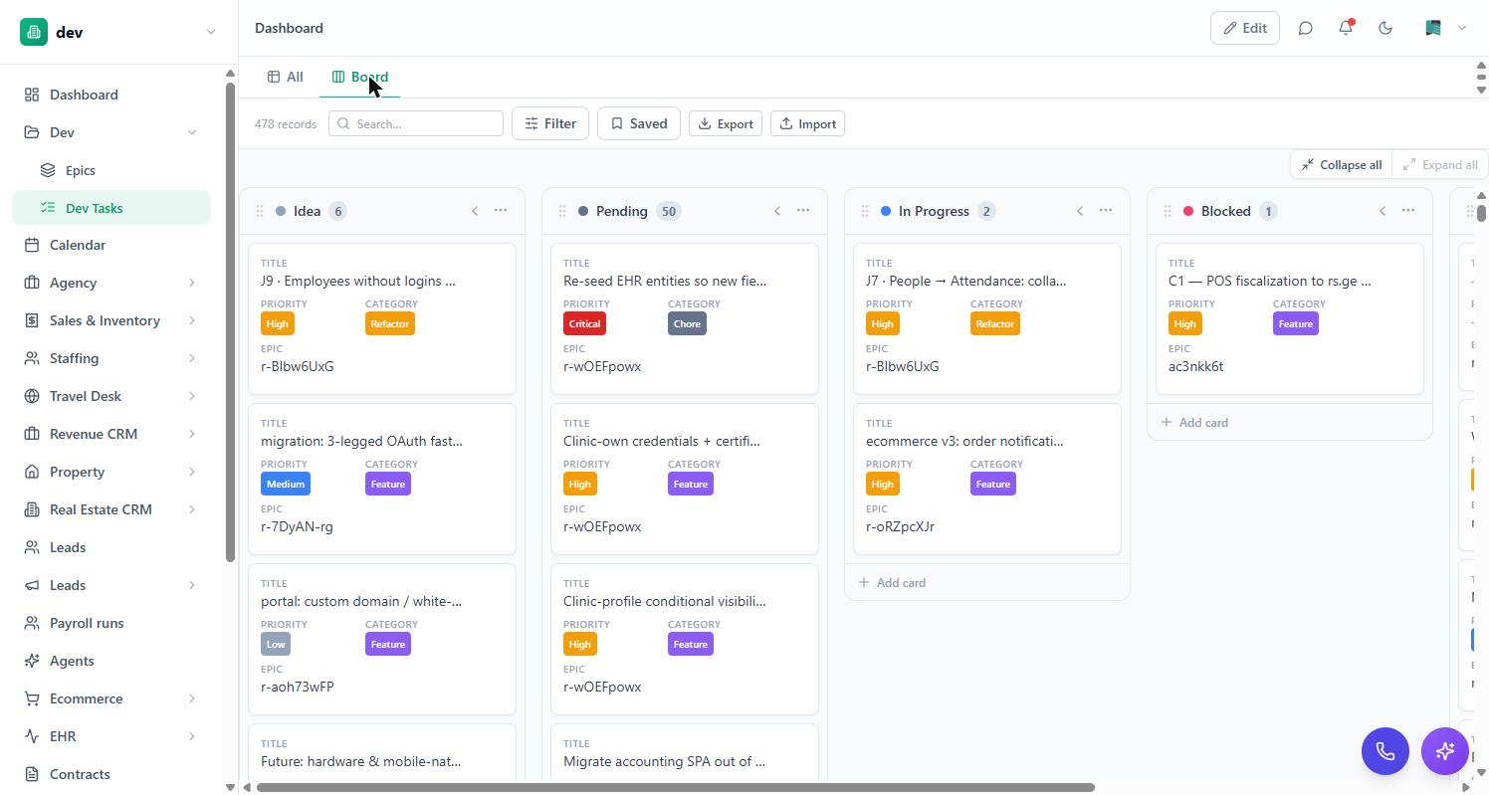This screenshot has height=795, width=1489.
Task: Open In Progress column more menu
Action: [x=1106, y=211]
